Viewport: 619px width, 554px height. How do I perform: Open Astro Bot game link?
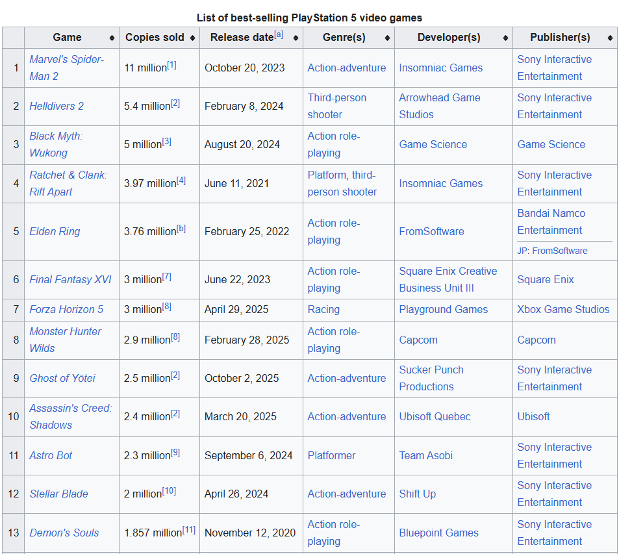(x=51, y=456)
